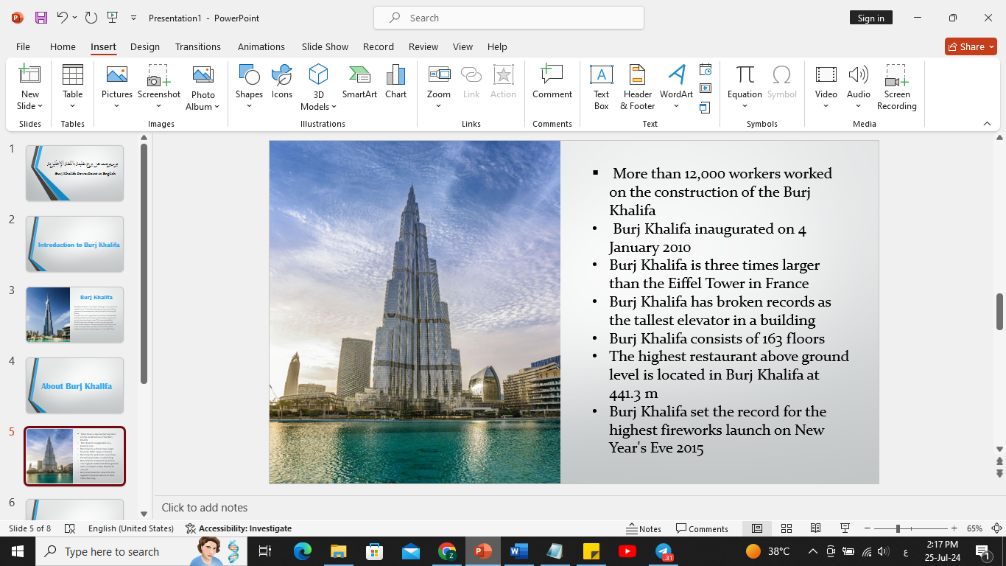The image size is (1006, 566).
Task: Insert Icons from the ribbon
Action: point(282,82)
